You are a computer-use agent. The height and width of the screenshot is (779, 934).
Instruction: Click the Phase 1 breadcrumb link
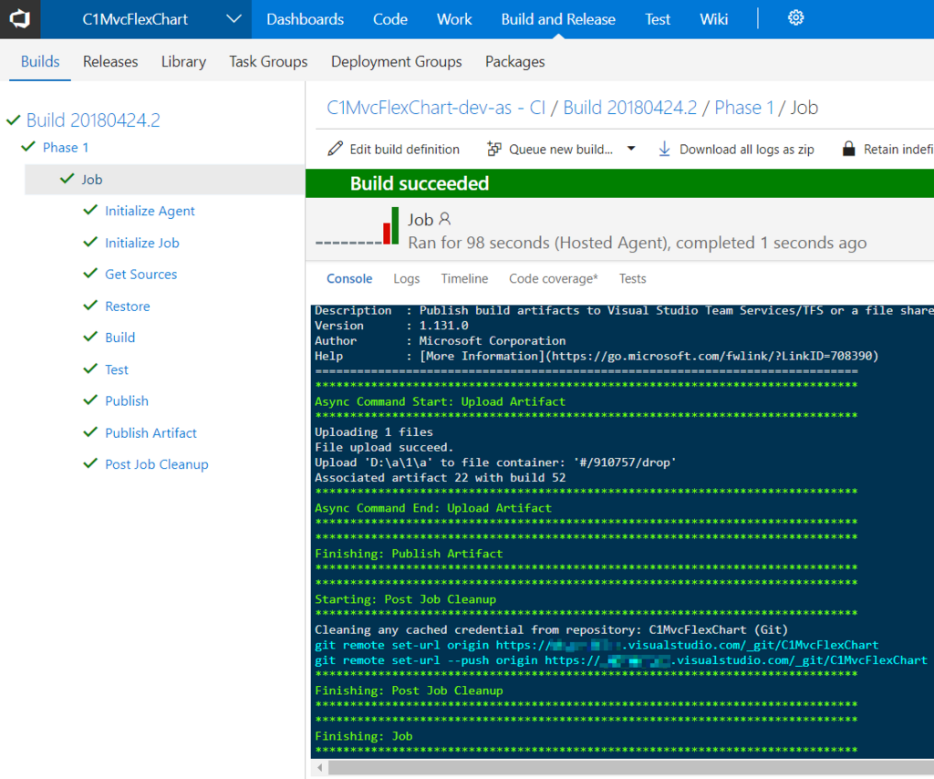[744, 108]
